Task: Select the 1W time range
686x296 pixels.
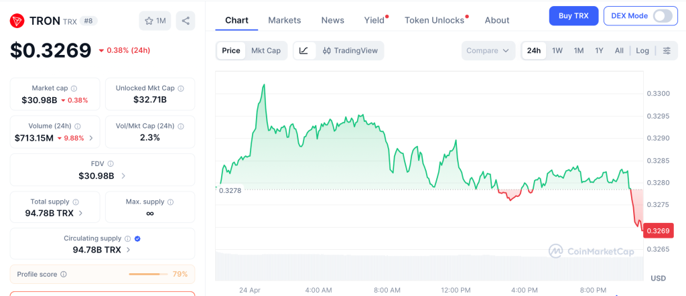Action: point(557,50)
